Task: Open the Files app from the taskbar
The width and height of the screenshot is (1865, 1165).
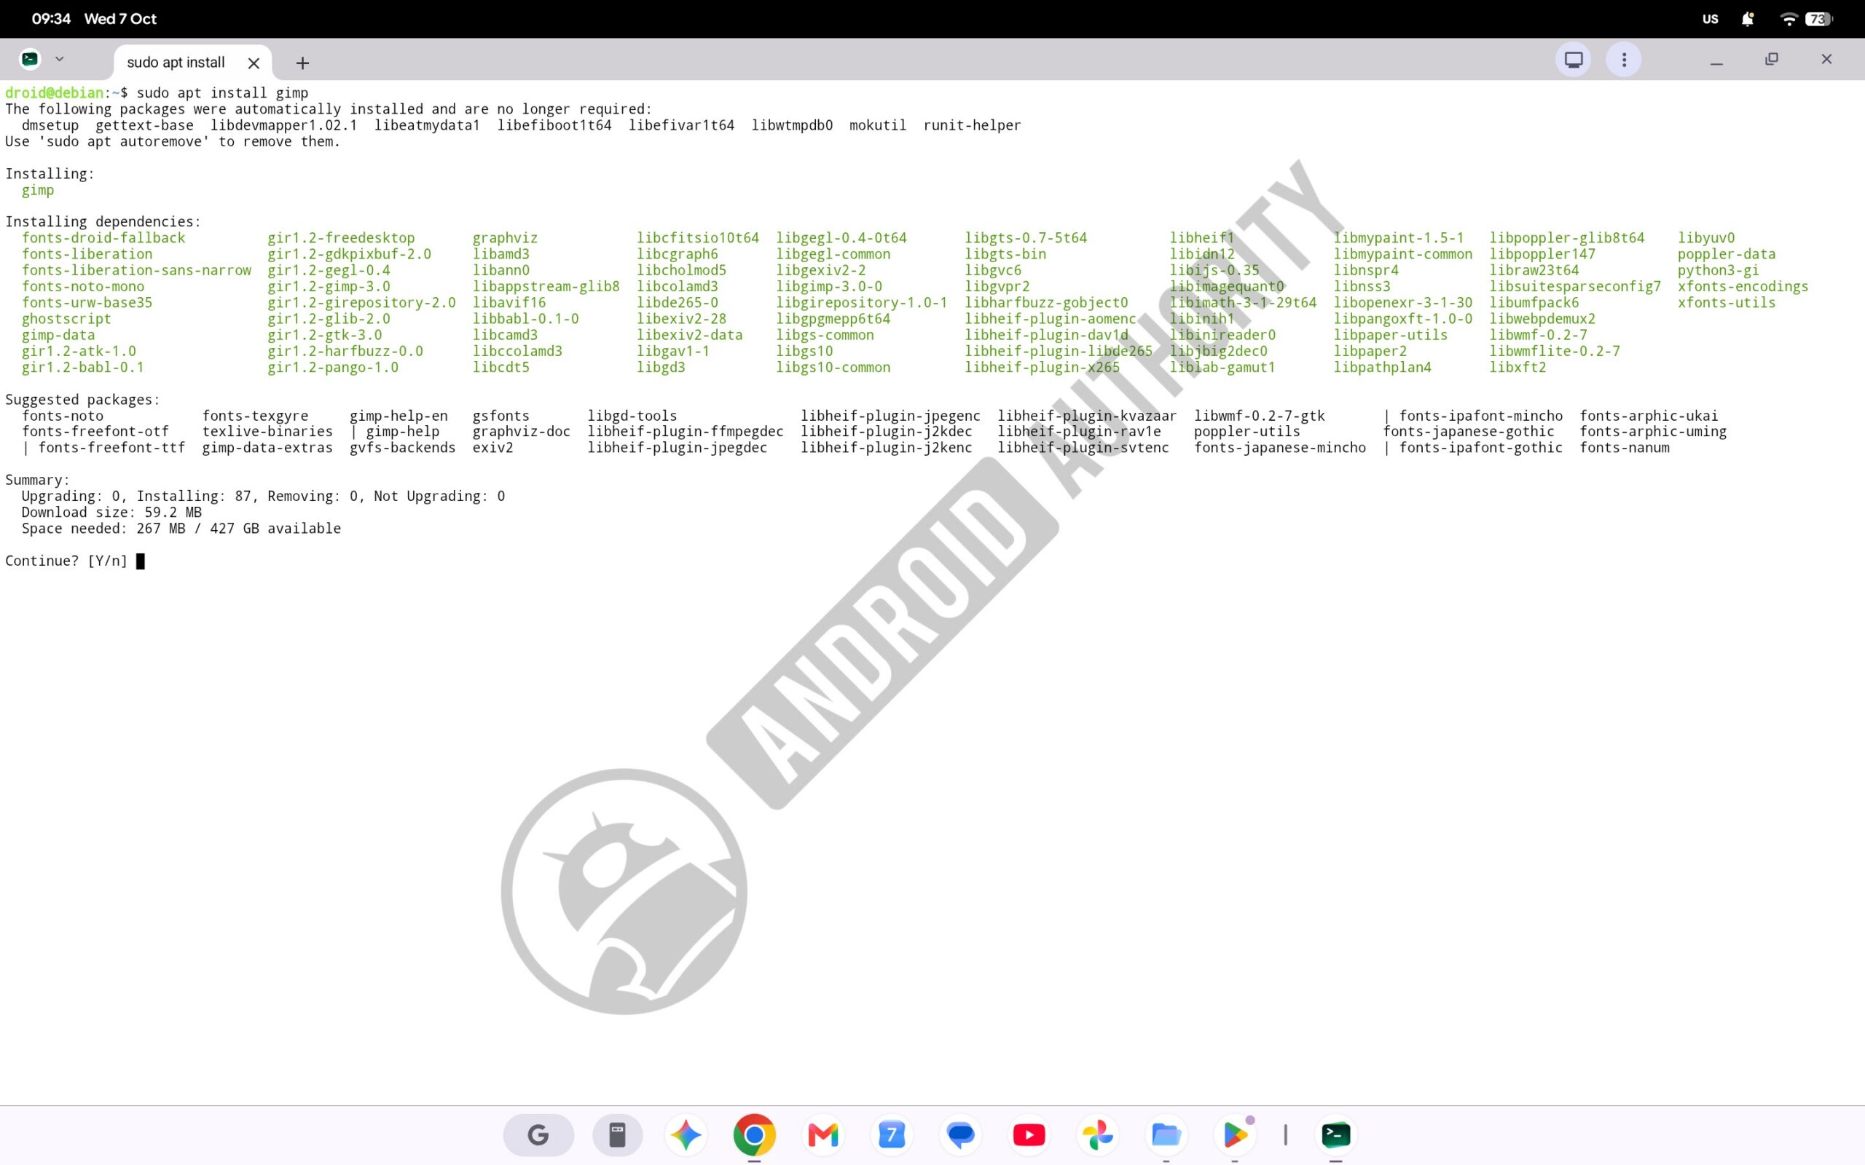Action: coord(1166,1134)
